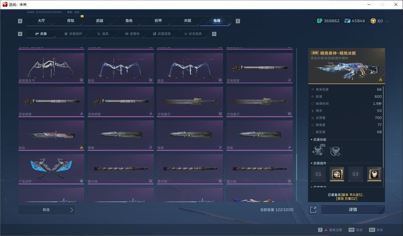
Task: Switch to the 背包 tab
Action: [x=70, y=21]
